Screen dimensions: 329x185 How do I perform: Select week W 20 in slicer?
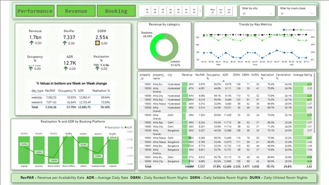click(x=155, y=11)
